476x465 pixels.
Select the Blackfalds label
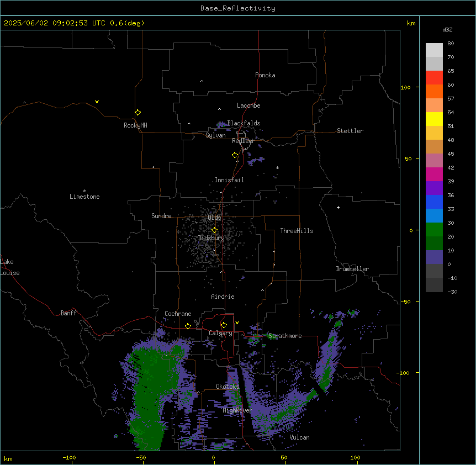[244, 123]
